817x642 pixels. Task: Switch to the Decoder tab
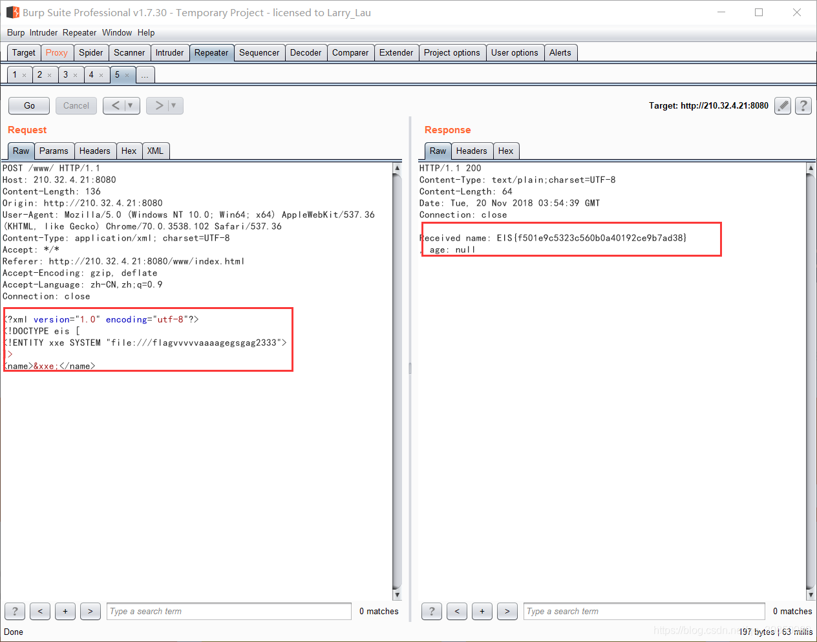pos(306,53)
